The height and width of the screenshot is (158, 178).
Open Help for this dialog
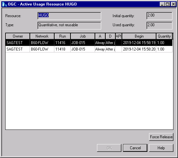[x=161, y=148]
